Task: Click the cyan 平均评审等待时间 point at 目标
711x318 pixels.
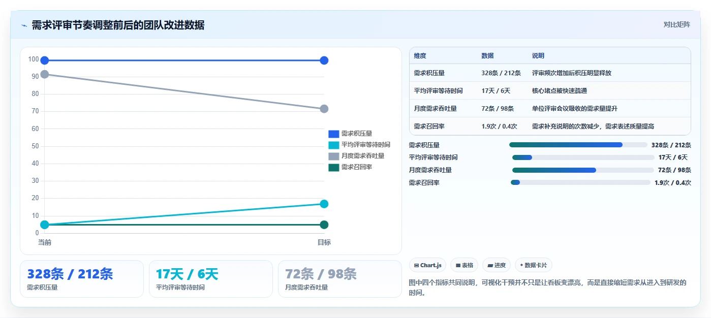Action: click(x=324, y=204)
